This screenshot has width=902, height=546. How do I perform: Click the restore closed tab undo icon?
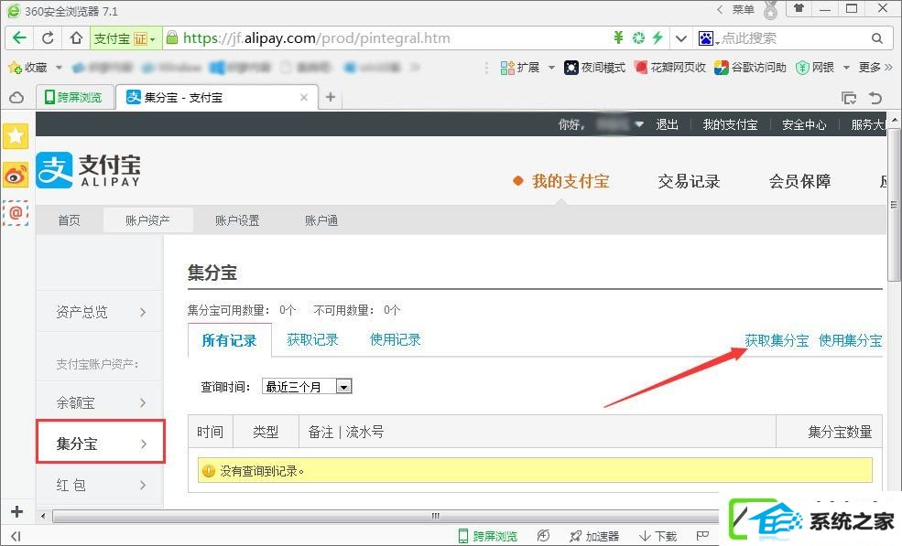875,98
